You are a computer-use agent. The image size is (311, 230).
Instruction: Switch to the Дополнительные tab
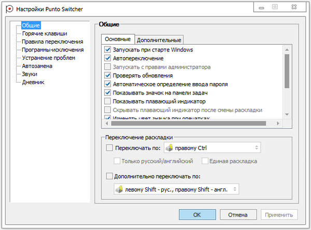click(x=159, y=40)
